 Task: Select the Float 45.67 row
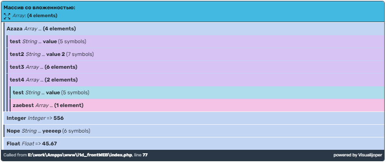click(x=194, y=144)
